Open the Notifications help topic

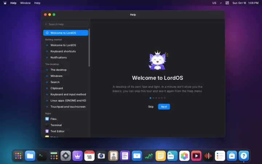pyautogui.click(x=65, y=58)
